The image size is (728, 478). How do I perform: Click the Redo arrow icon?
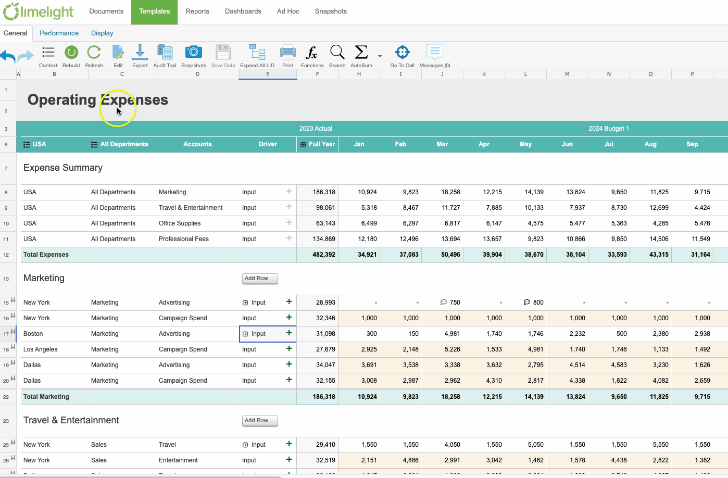[x=26, y=56]
